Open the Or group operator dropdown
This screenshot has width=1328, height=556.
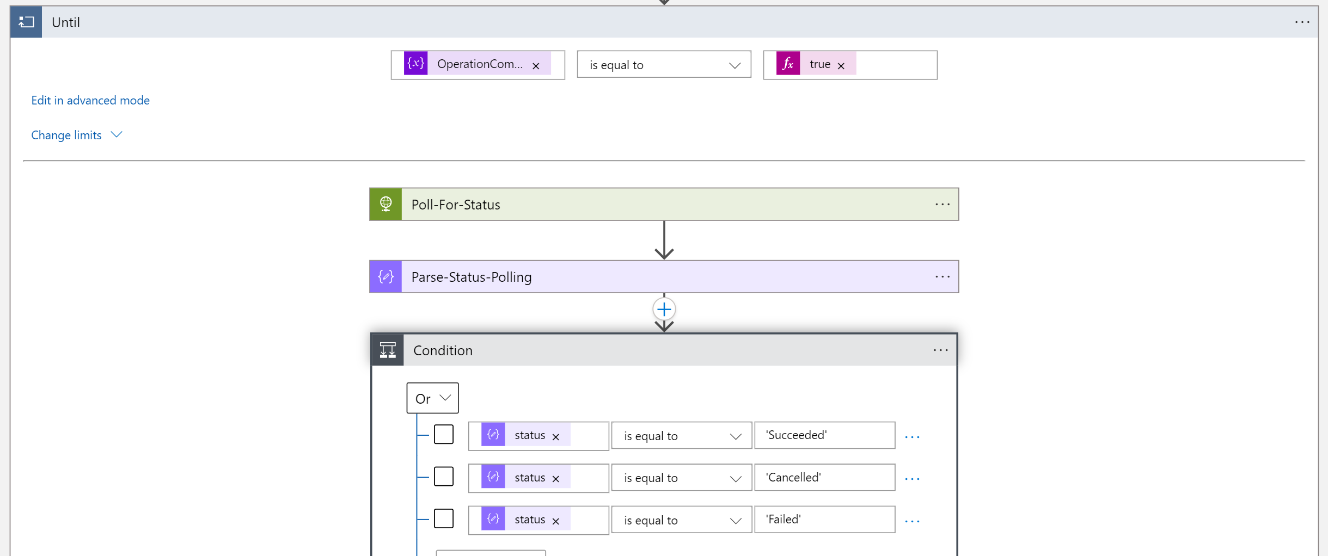coord(432,398)
